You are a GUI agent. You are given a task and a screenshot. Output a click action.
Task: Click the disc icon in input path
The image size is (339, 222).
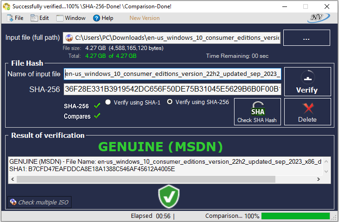click(69, 38)
